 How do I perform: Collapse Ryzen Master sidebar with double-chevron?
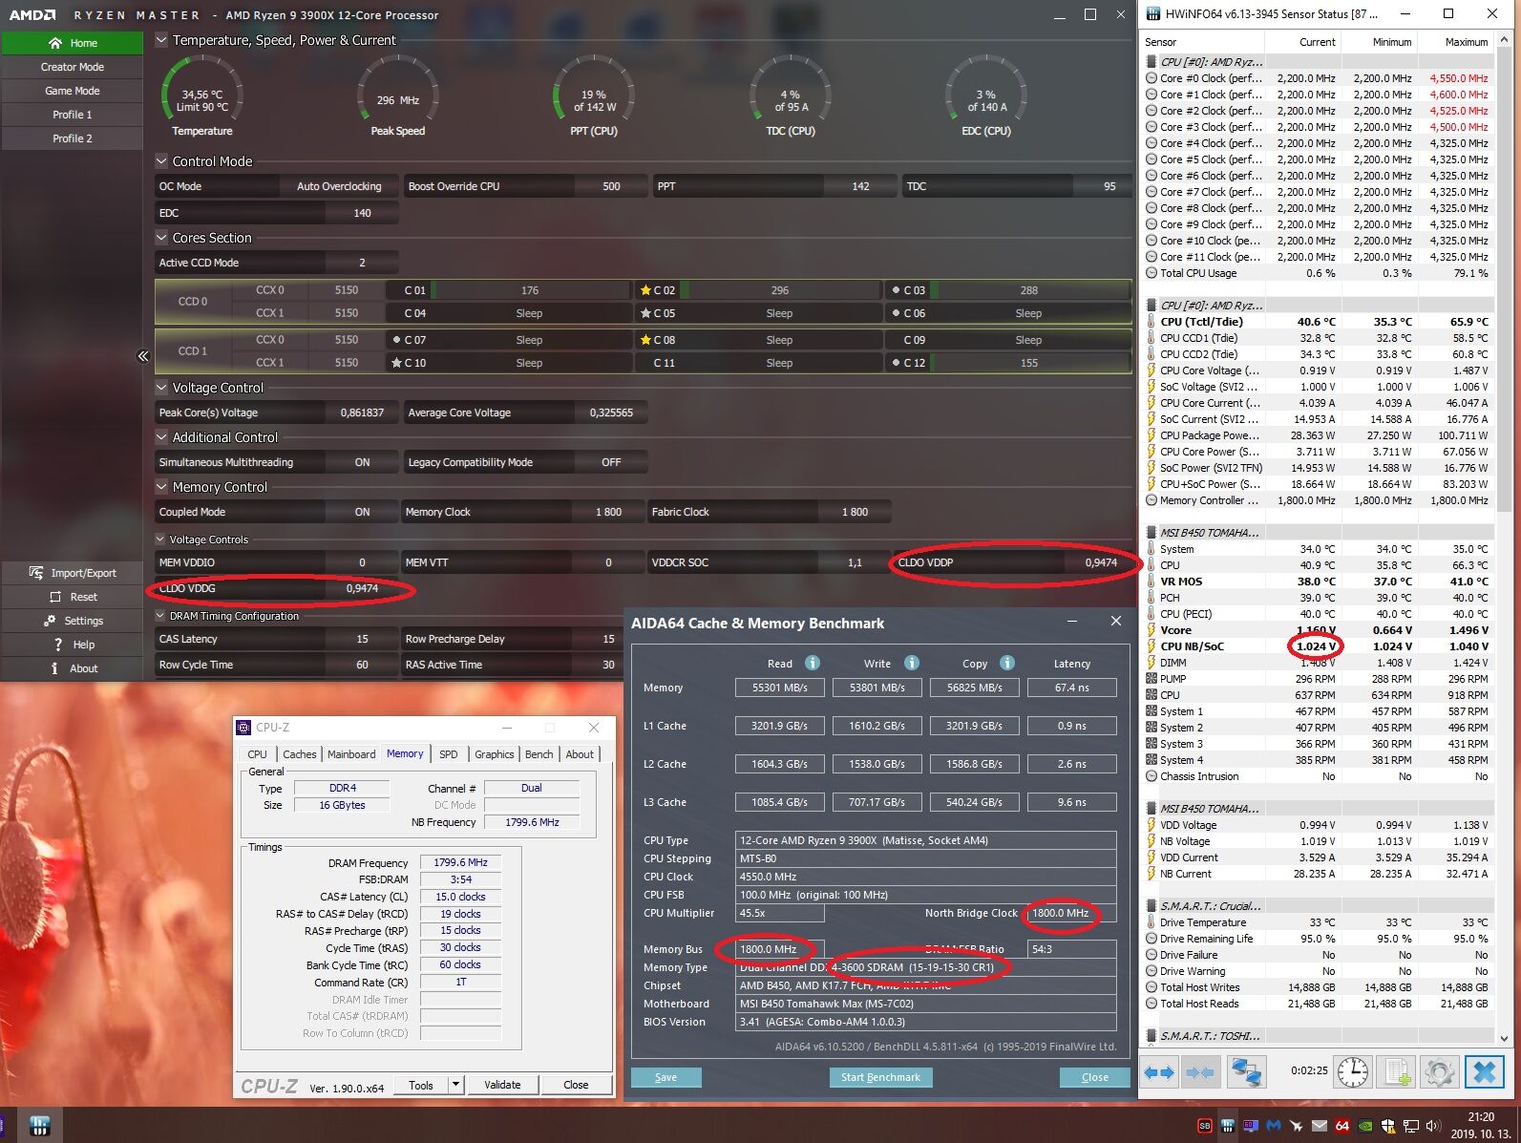[x=143, y=356]
